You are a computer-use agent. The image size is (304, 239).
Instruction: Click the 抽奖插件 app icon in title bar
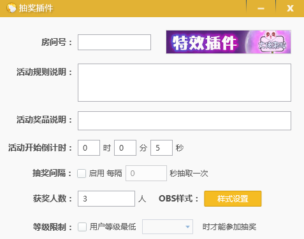click(11, 8)
